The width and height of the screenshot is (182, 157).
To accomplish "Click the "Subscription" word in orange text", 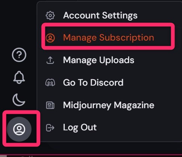I will (127, 38).
